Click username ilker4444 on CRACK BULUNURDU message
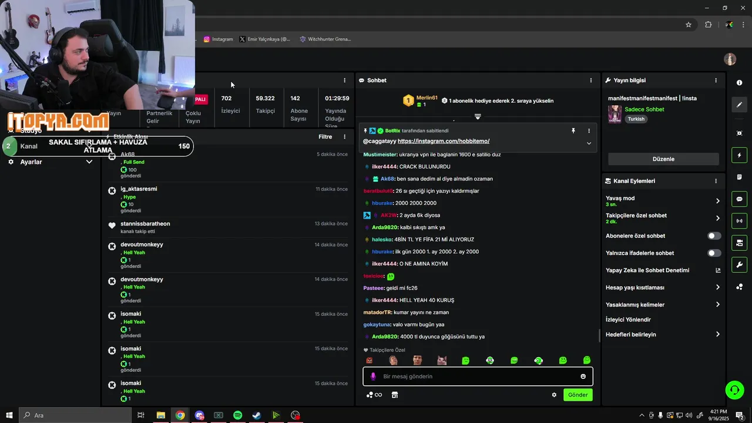Viewport: 752px width, 423px height. tap(384, 167)
